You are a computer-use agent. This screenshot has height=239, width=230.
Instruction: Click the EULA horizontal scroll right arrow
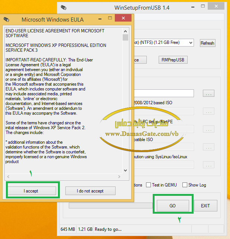tap(119, 177)
